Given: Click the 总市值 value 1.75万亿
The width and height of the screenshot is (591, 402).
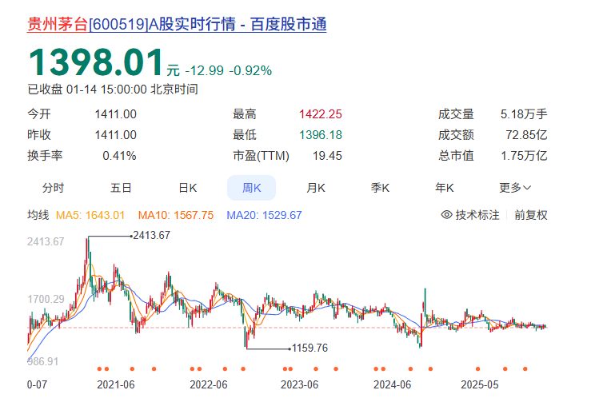Looking at the screenshot, I should coord(524,156).
